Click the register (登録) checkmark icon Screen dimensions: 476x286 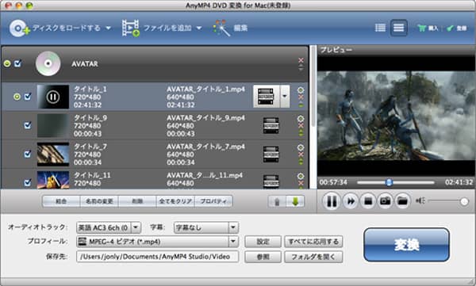coord(450,29)
